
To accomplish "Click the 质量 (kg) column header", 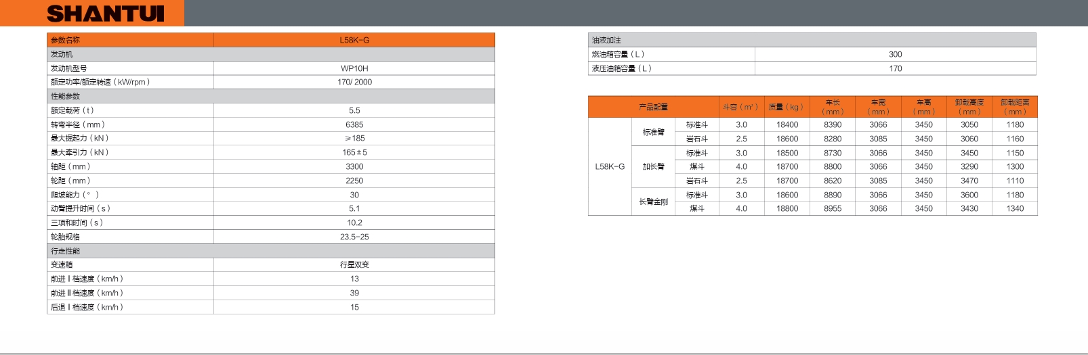I will pyautogui.click(x=787, y=107).
